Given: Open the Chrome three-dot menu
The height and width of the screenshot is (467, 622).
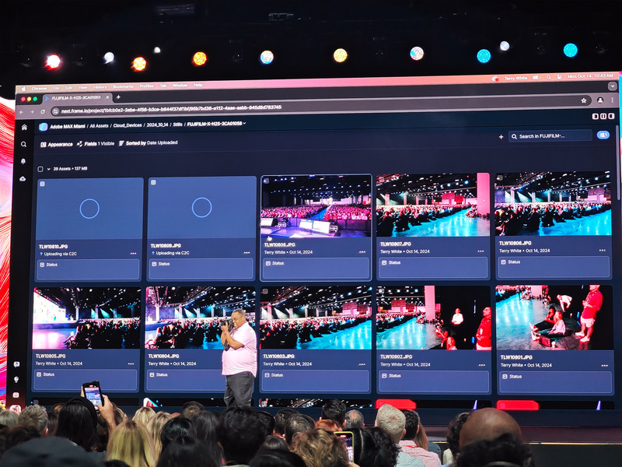Looking at the screenshot, I should click(x=612, y=100).
